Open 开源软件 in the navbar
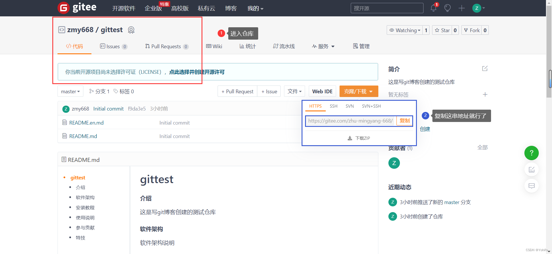This screenshot has height=254, width=552. point(124,8)
